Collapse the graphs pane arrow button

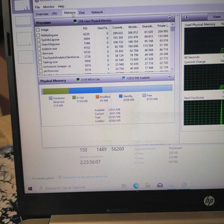pos(187,17)
